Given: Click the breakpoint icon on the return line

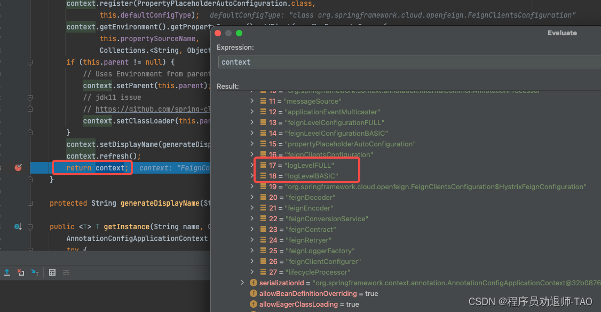Looking at the screenshot, I should tap(18, 167).
